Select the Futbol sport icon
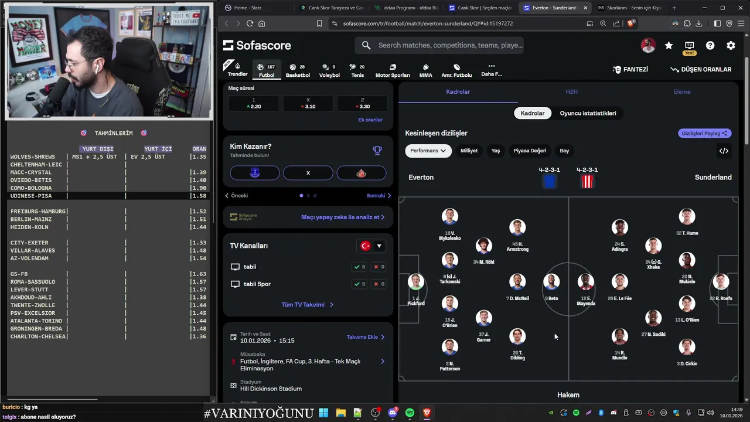 (267, 70)
